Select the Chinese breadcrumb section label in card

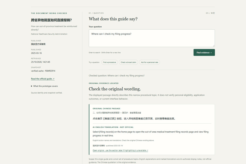[x=117, y=113]
